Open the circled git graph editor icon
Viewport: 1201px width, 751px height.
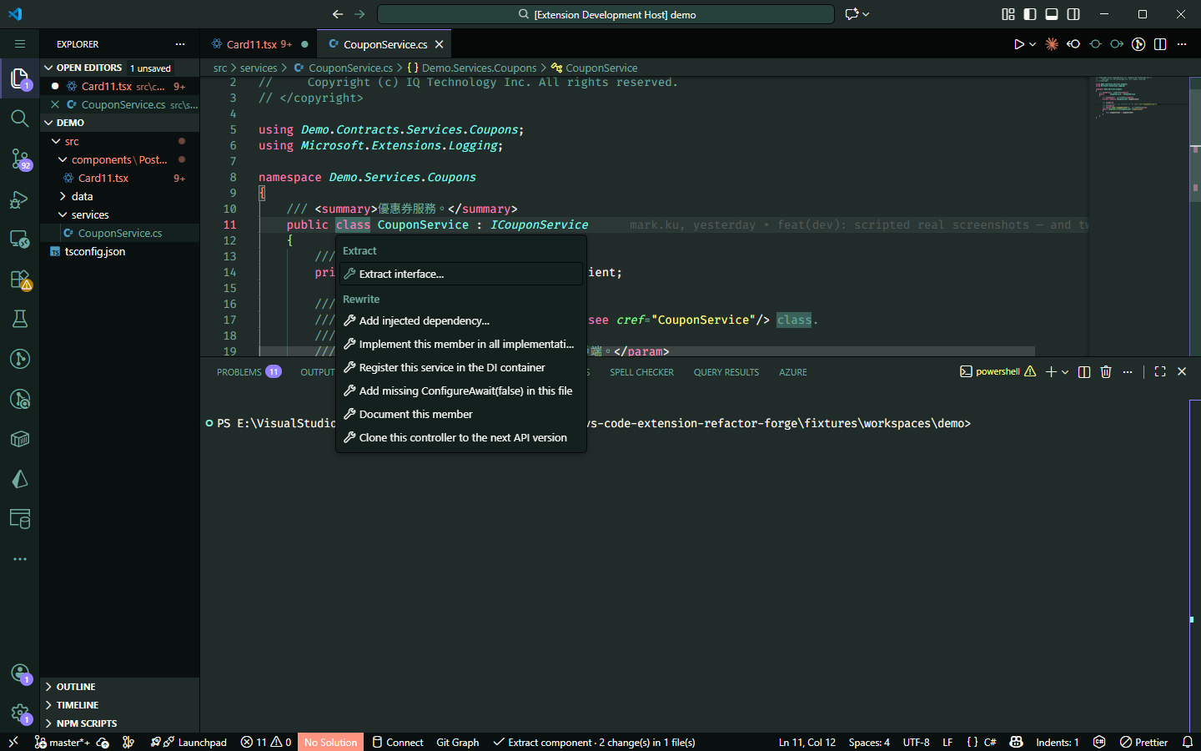pyautogui.click(x=1138, y=44)
